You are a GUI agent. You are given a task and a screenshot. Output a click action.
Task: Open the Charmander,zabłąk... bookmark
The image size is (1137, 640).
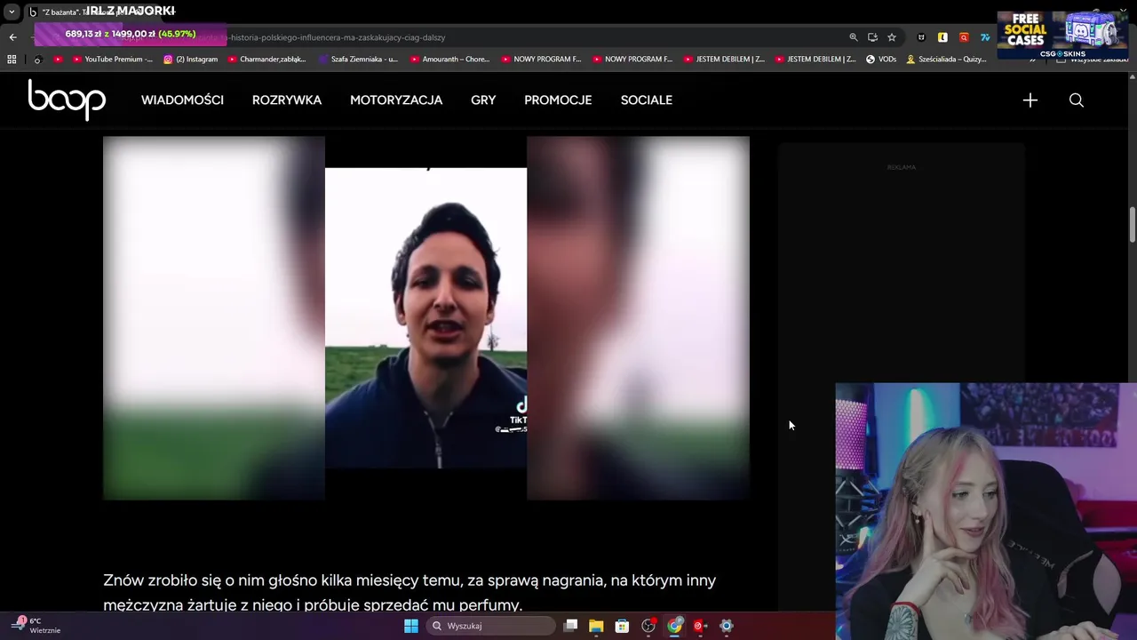click(266, 60)
